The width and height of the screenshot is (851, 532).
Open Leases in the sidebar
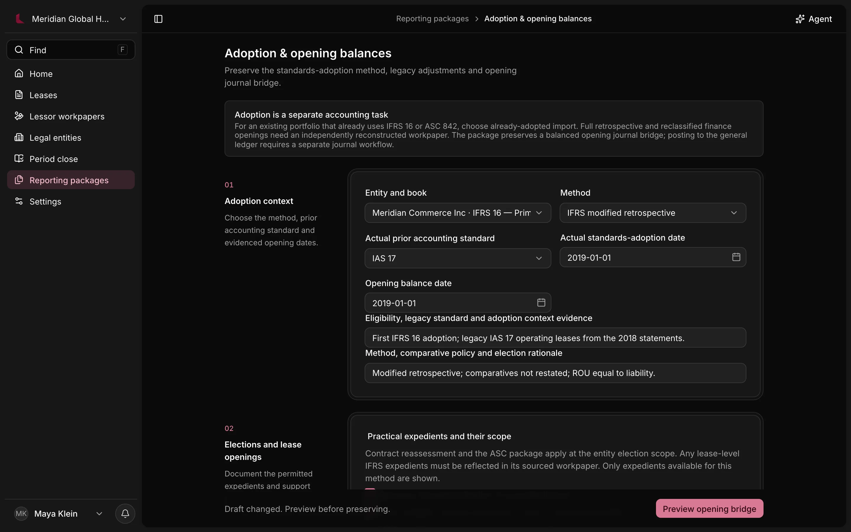pos(71,95)
